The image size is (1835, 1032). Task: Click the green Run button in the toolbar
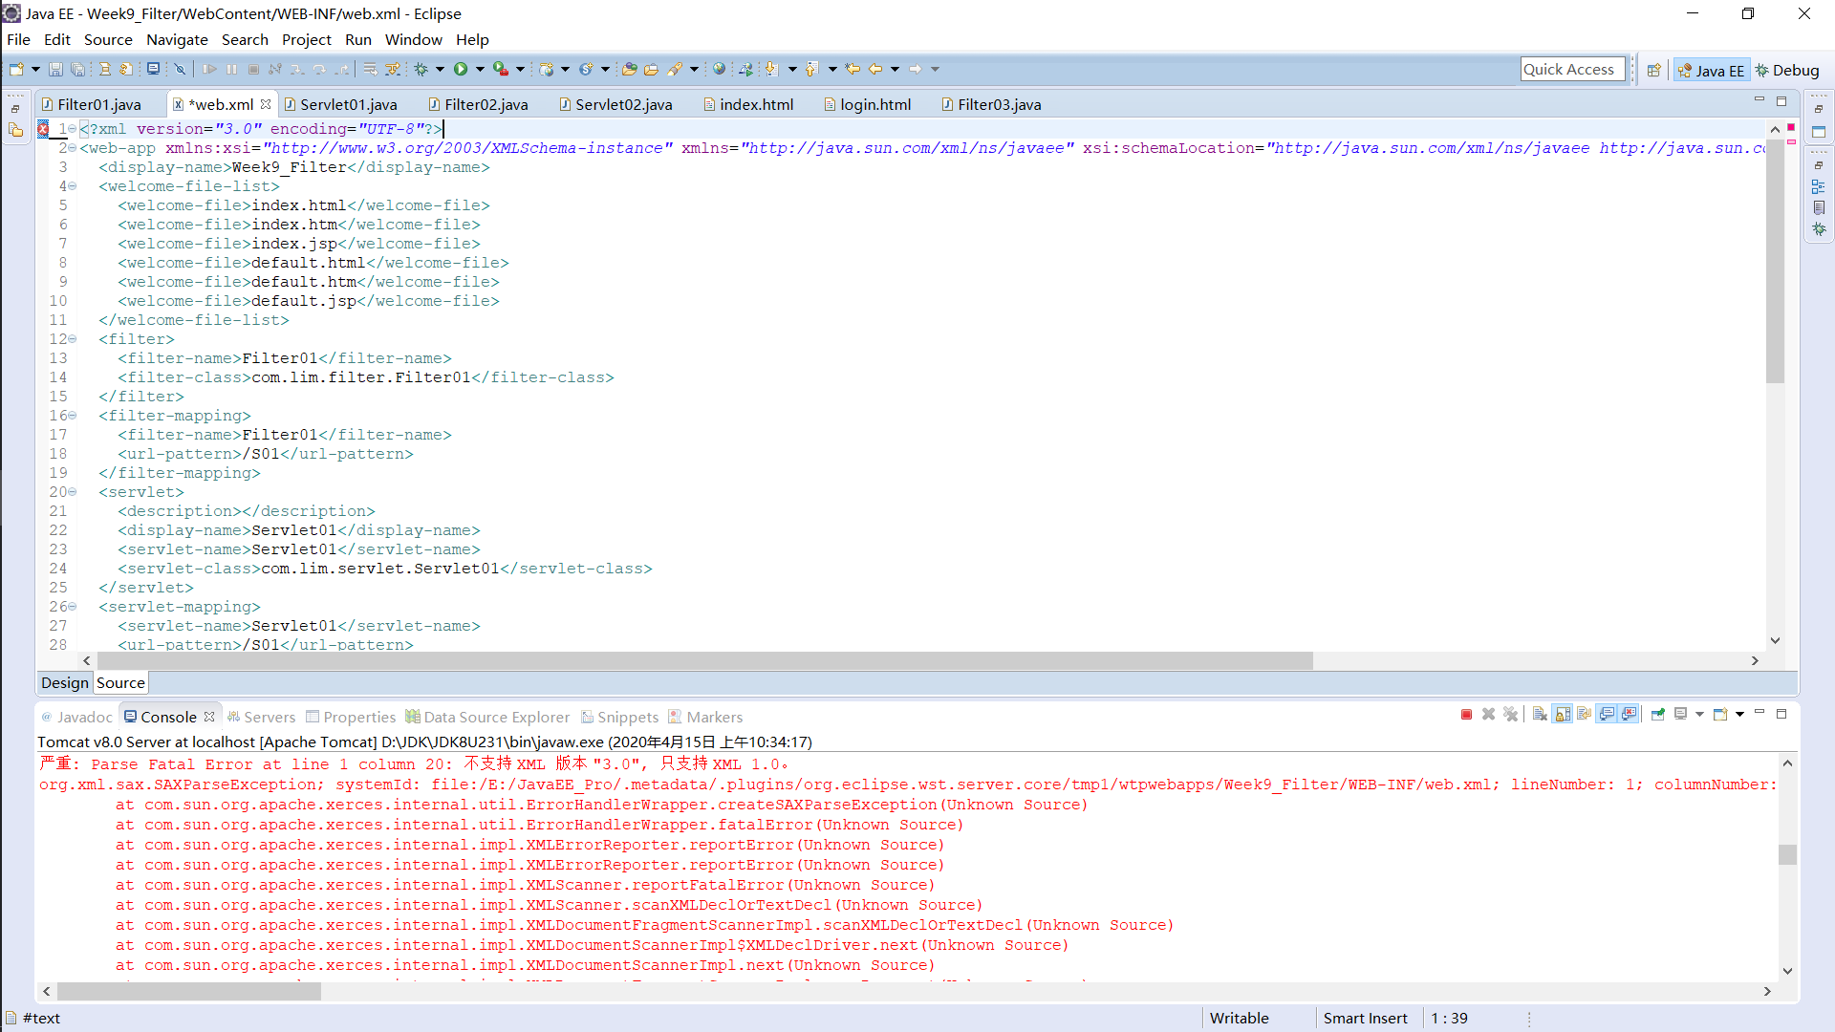click(461, 69)
